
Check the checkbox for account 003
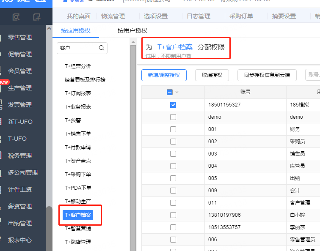[x=173, y=154]
